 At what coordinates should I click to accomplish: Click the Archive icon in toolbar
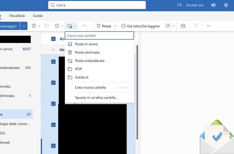click(x=47, y=26)
